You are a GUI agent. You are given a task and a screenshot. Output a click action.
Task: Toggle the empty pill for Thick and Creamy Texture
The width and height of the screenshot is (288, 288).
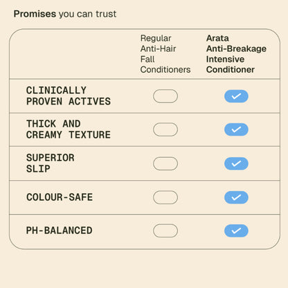165,129
